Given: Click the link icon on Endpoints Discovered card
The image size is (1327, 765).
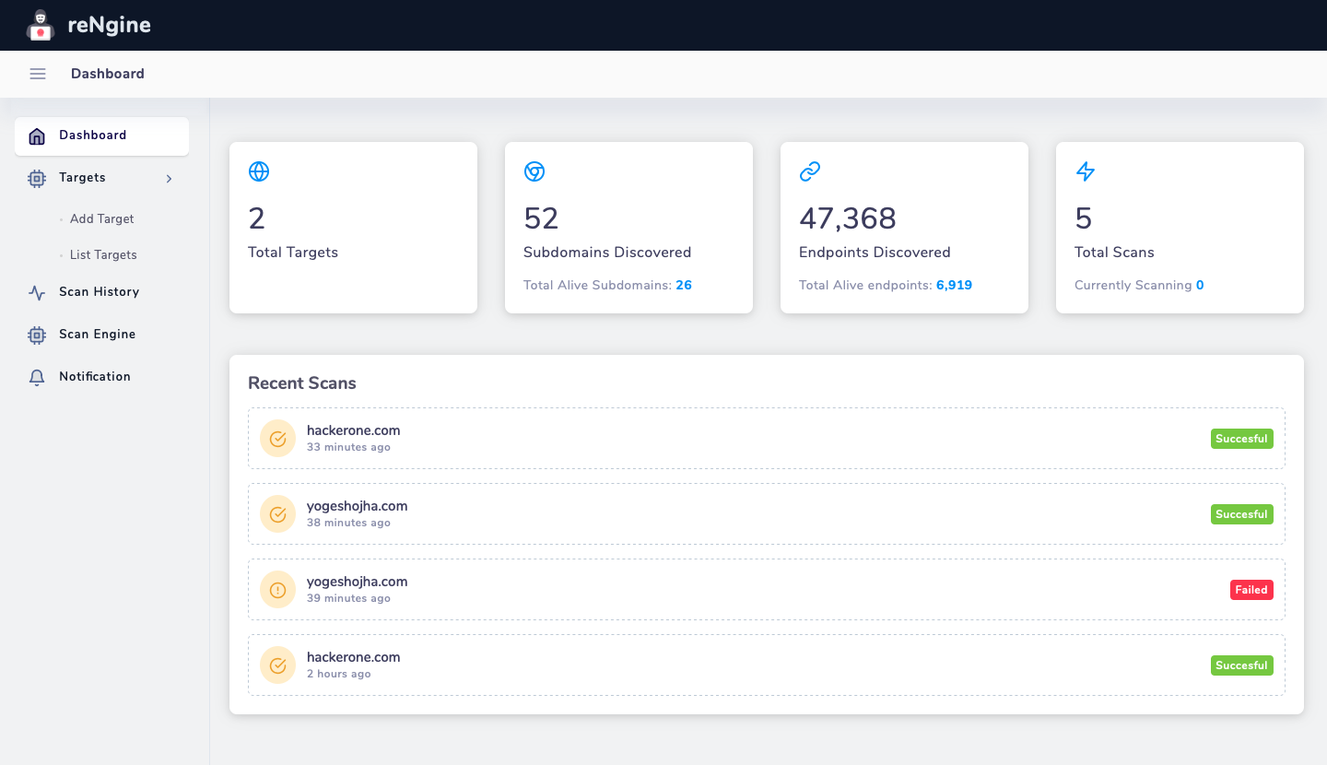Looking at the screenshot, I should [x=809, y=171].
